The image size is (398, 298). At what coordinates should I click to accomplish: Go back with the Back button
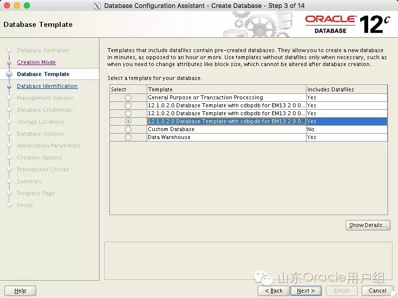coord(274,291)
